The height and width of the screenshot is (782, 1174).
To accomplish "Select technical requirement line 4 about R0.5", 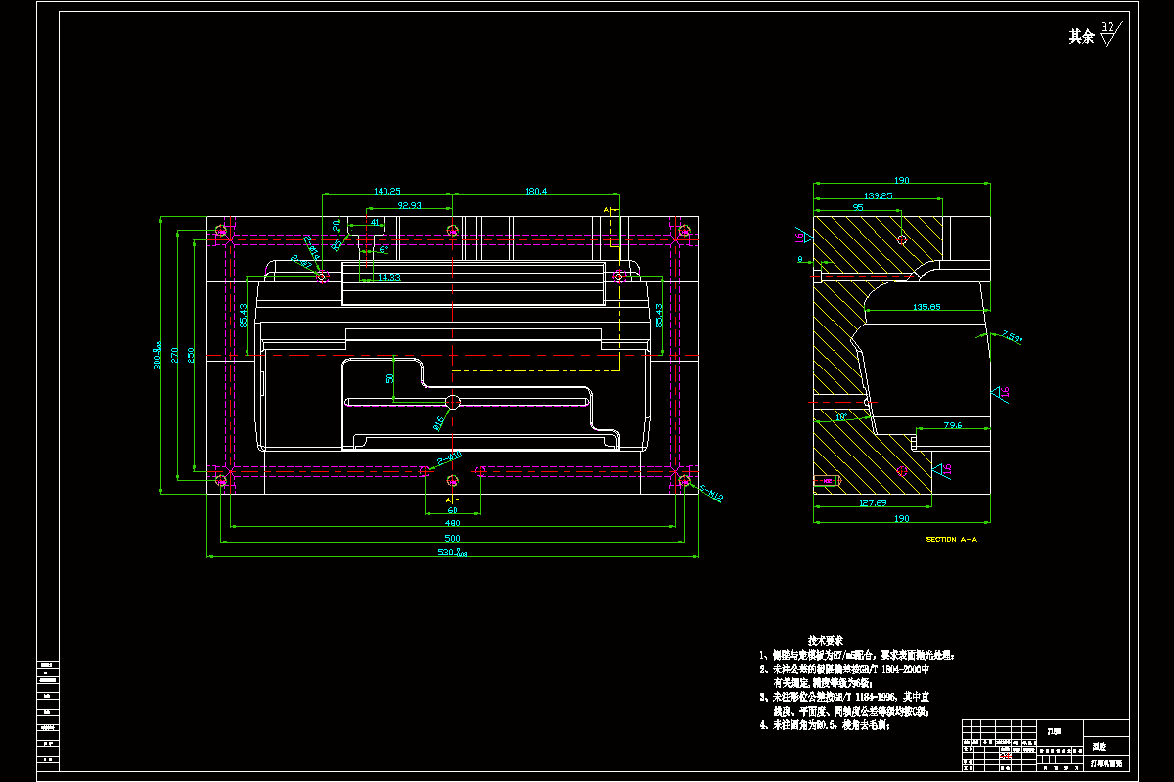I will 824,725.
